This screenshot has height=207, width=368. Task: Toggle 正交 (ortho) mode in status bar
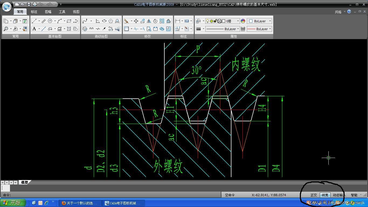pyautogui.click(x=314, y=195)
